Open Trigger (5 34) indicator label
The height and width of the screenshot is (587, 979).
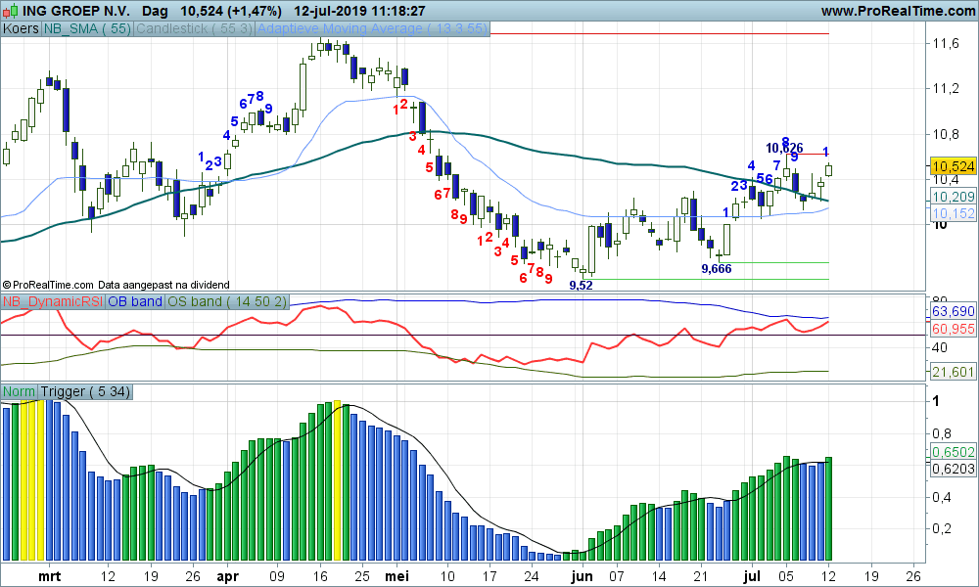tap(85, 391)
